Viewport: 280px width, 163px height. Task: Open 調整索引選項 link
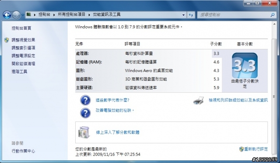tap(23, 48)
